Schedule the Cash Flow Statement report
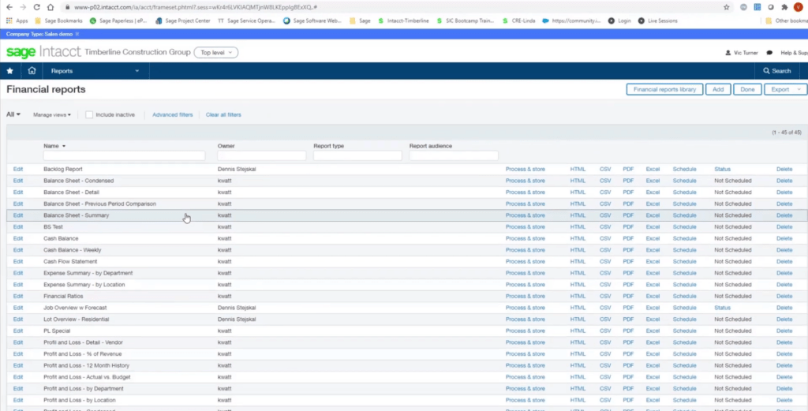The image size is (808, 411). point(684,262)
